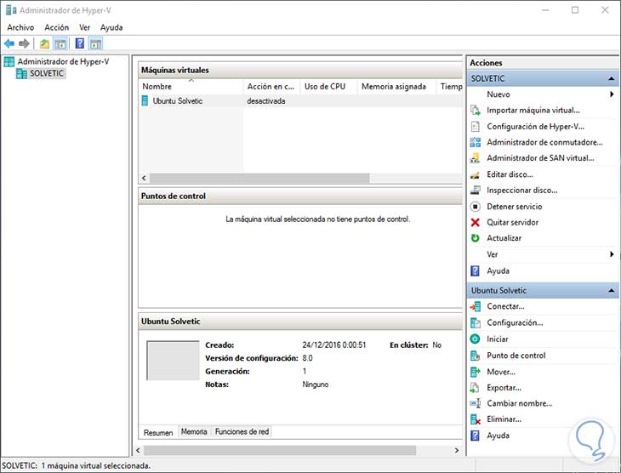This screenshot has height=473, width=621.
Task: Open the Acción menu
Action: point(57,27)
